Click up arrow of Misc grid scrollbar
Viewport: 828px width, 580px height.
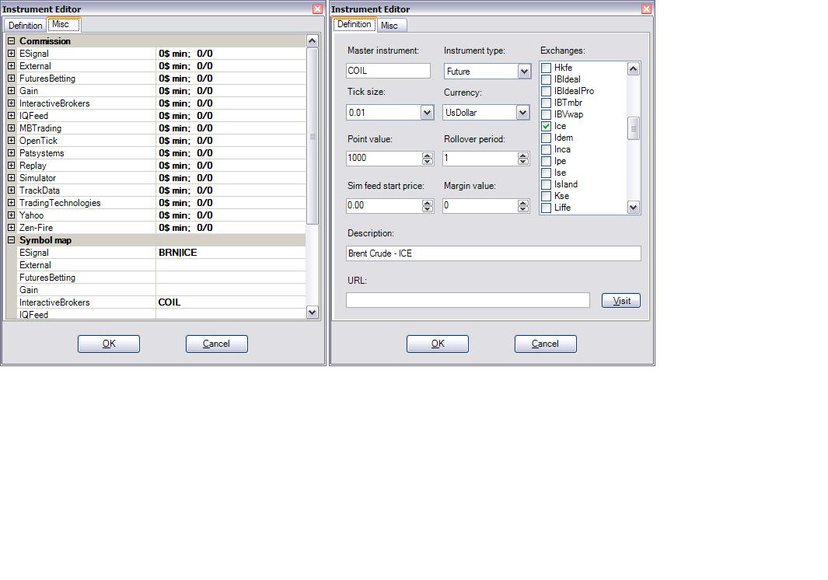pyautogui.click(x=312, y=40)
